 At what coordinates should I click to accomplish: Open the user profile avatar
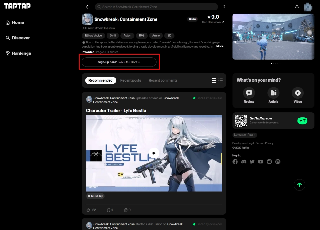click(x=308, y=7)
